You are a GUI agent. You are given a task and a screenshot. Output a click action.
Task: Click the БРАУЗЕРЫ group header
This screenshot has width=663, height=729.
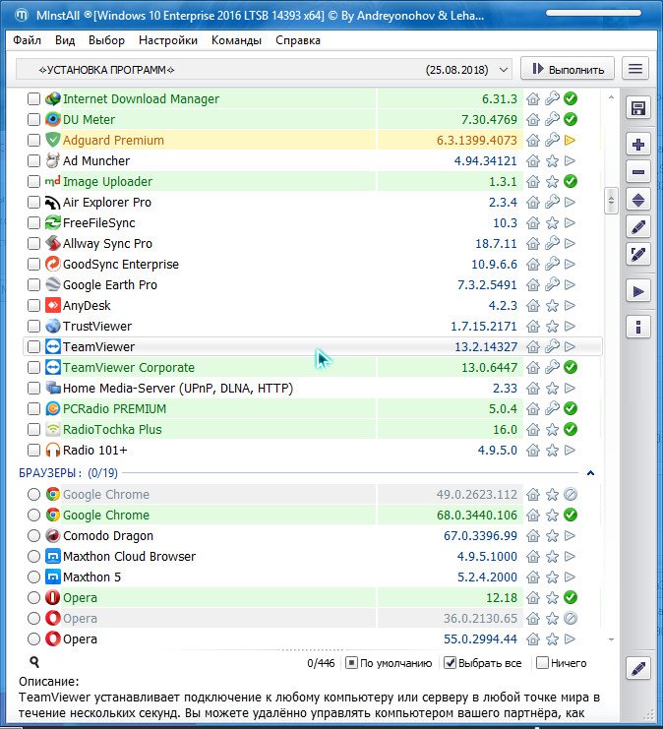coord(68,473)
